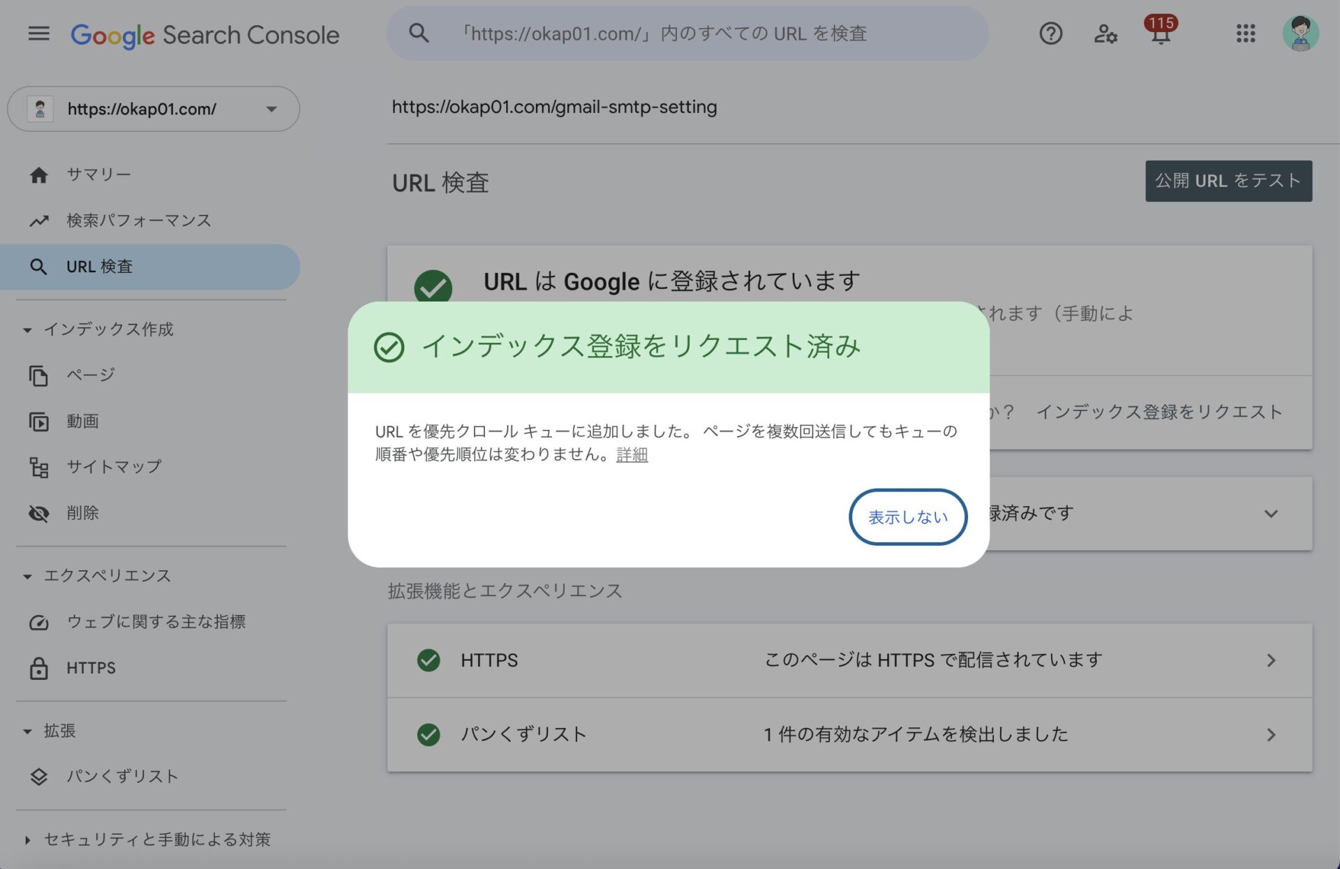Click the pages icon beside ページ
Viewport: 1340px width, 869px height.
(x=39, y=376)
